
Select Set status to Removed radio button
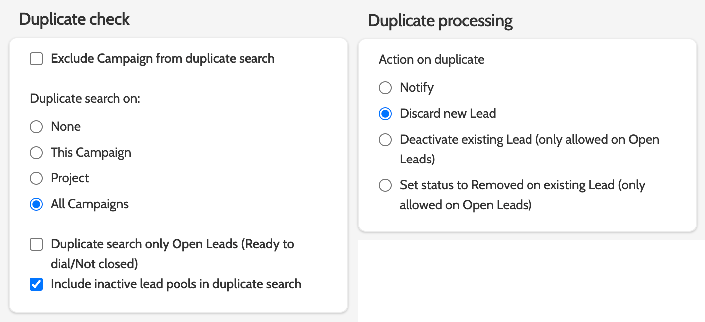pyautogui.click(x=385, y=186)
